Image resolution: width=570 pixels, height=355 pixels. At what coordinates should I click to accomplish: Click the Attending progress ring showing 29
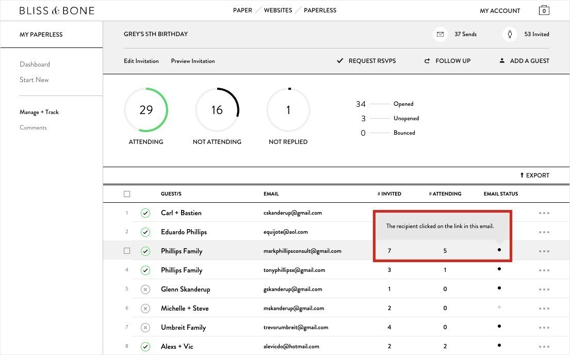click(x=146, y=110)
